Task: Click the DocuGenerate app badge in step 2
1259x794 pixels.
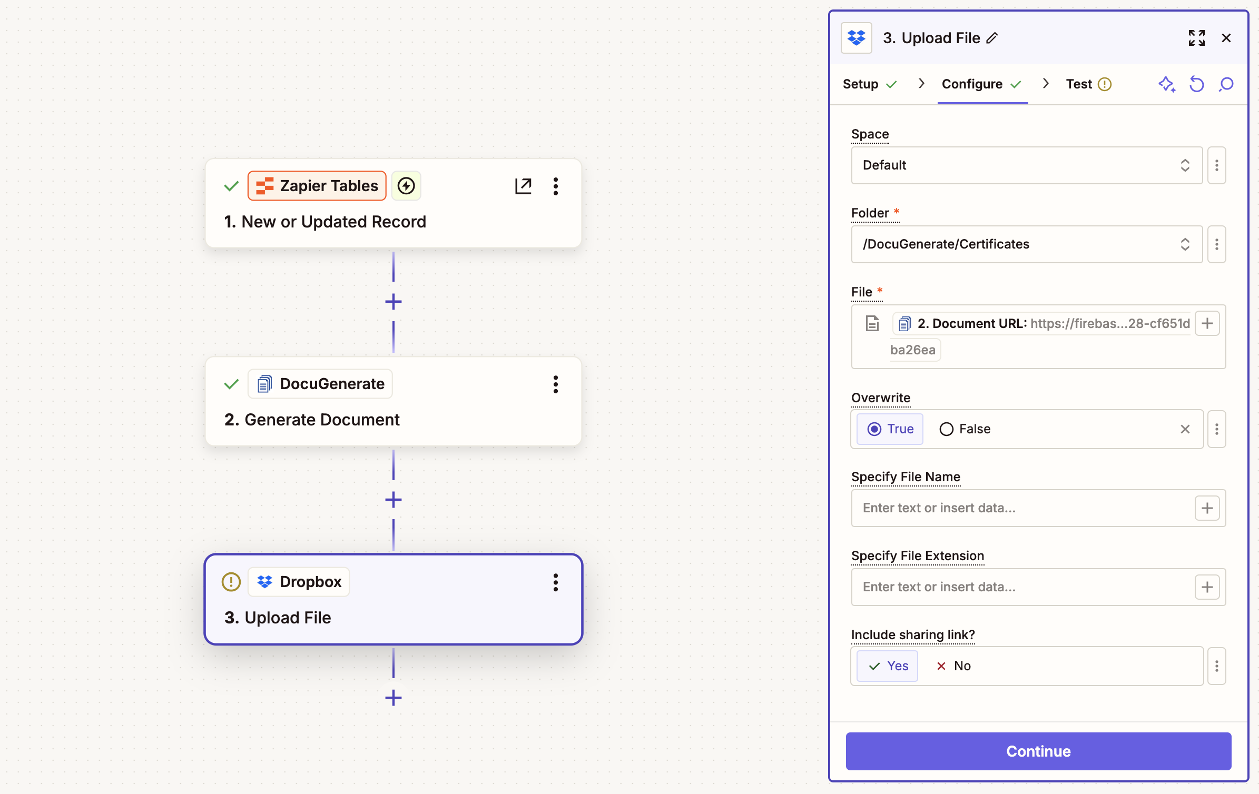Action: pos(320,384)
